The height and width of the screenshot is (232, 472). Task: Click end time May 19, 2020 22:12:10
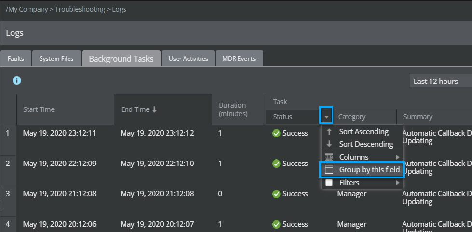click(157, 164)
